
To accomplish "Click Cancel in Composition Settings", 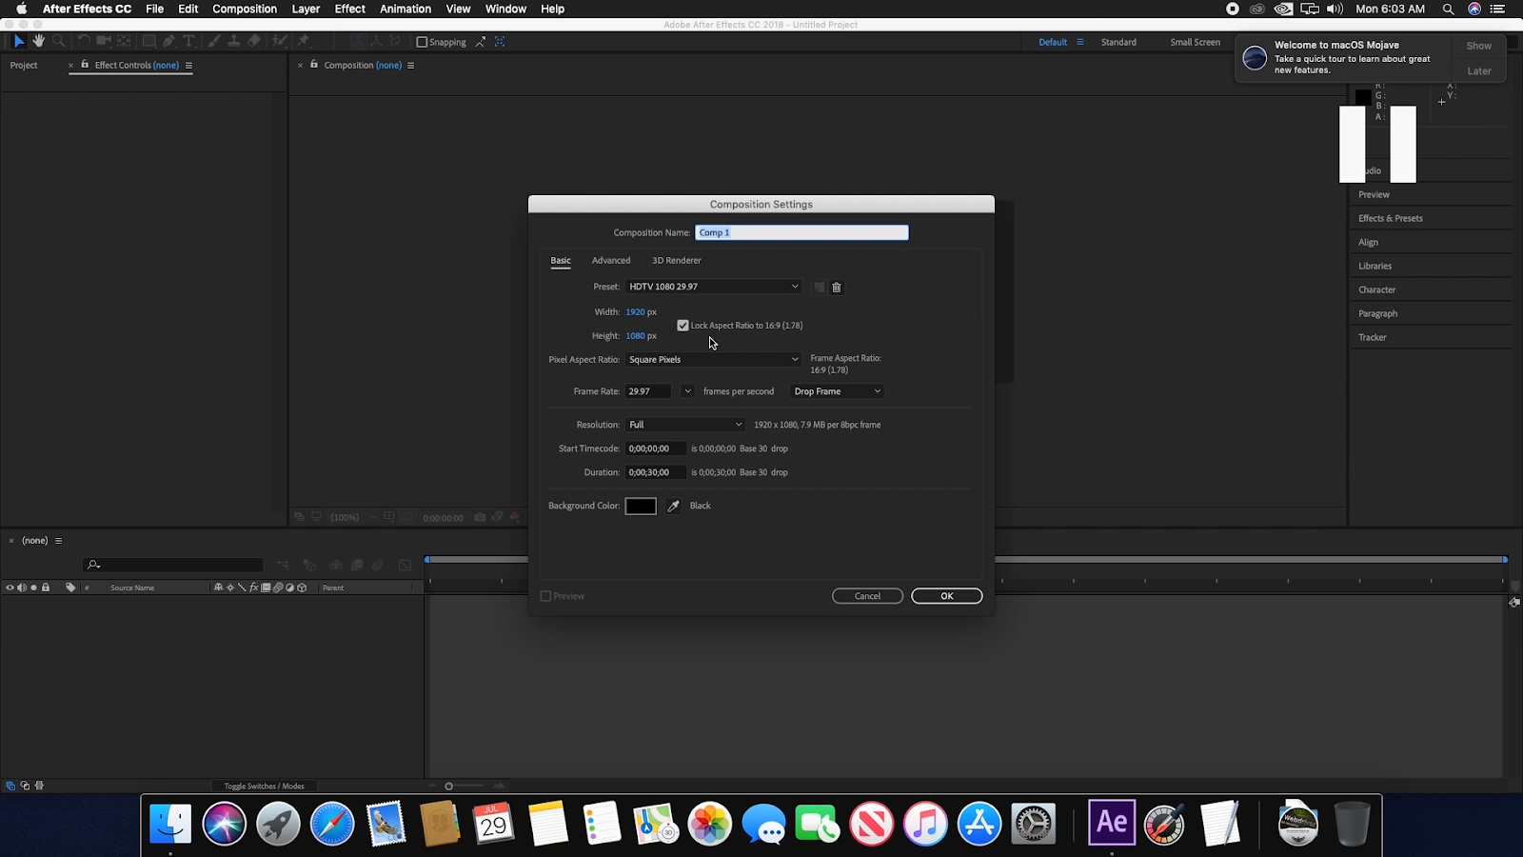I will point(867,596).
